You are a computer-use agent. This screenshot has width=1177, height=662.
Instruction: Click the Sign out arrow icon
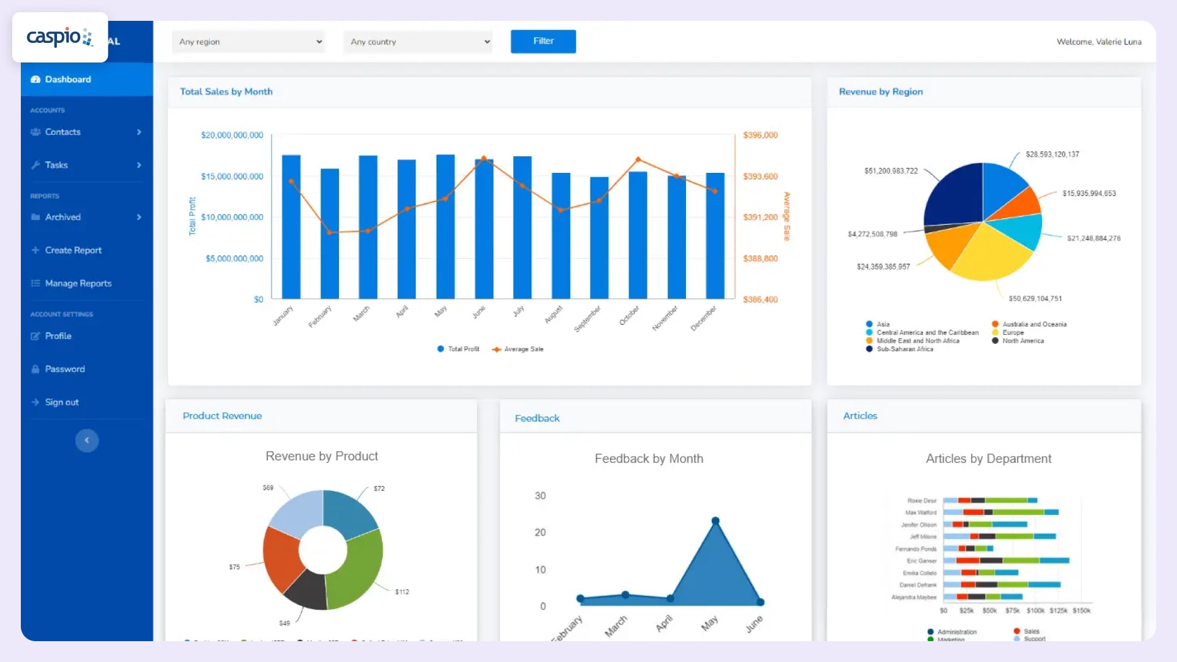pyautogui.click(x=36, y=403)
